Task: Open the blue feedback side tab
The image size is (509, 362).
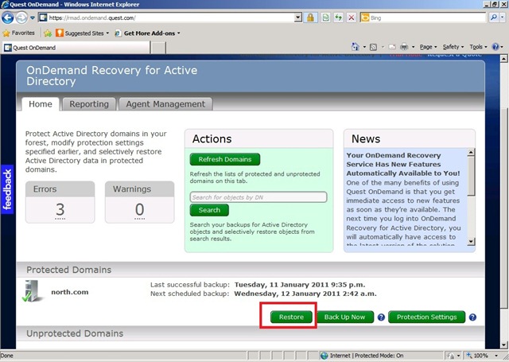Action: (7, 189)
